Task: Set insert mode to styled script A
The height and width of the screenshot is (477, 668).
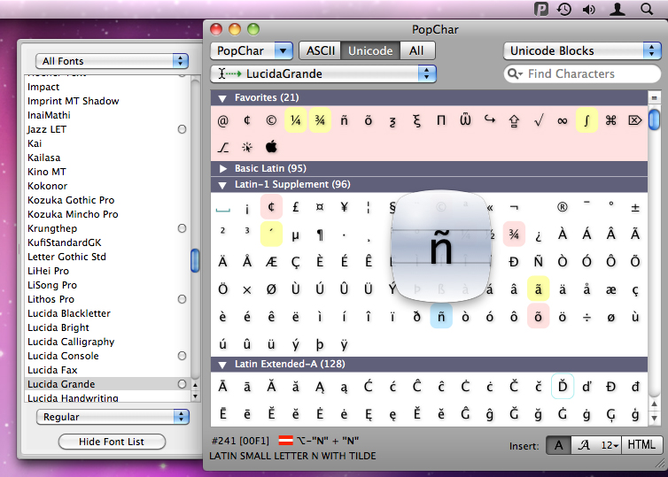Action: pos(584,445)
